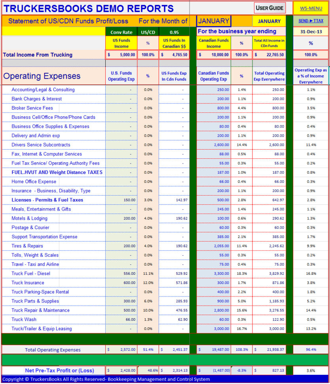
Task: Select the Accounting/Legal & Consulting expense label
Action: coord(43,89)
